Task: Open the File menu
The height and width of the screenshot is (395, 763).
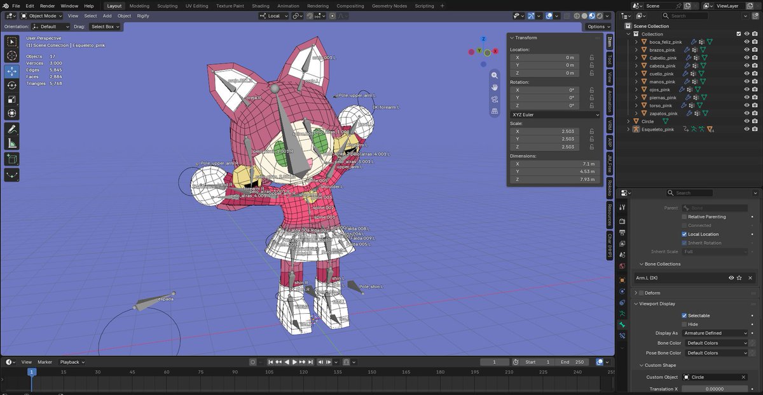Action: point(16,6)
